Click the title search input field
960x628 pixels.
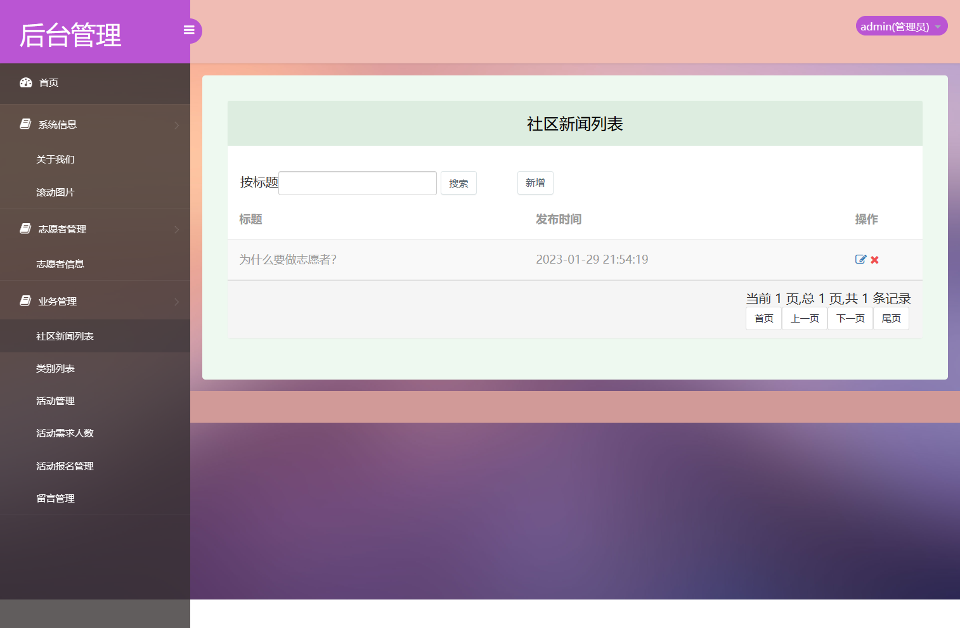(357, 183)
